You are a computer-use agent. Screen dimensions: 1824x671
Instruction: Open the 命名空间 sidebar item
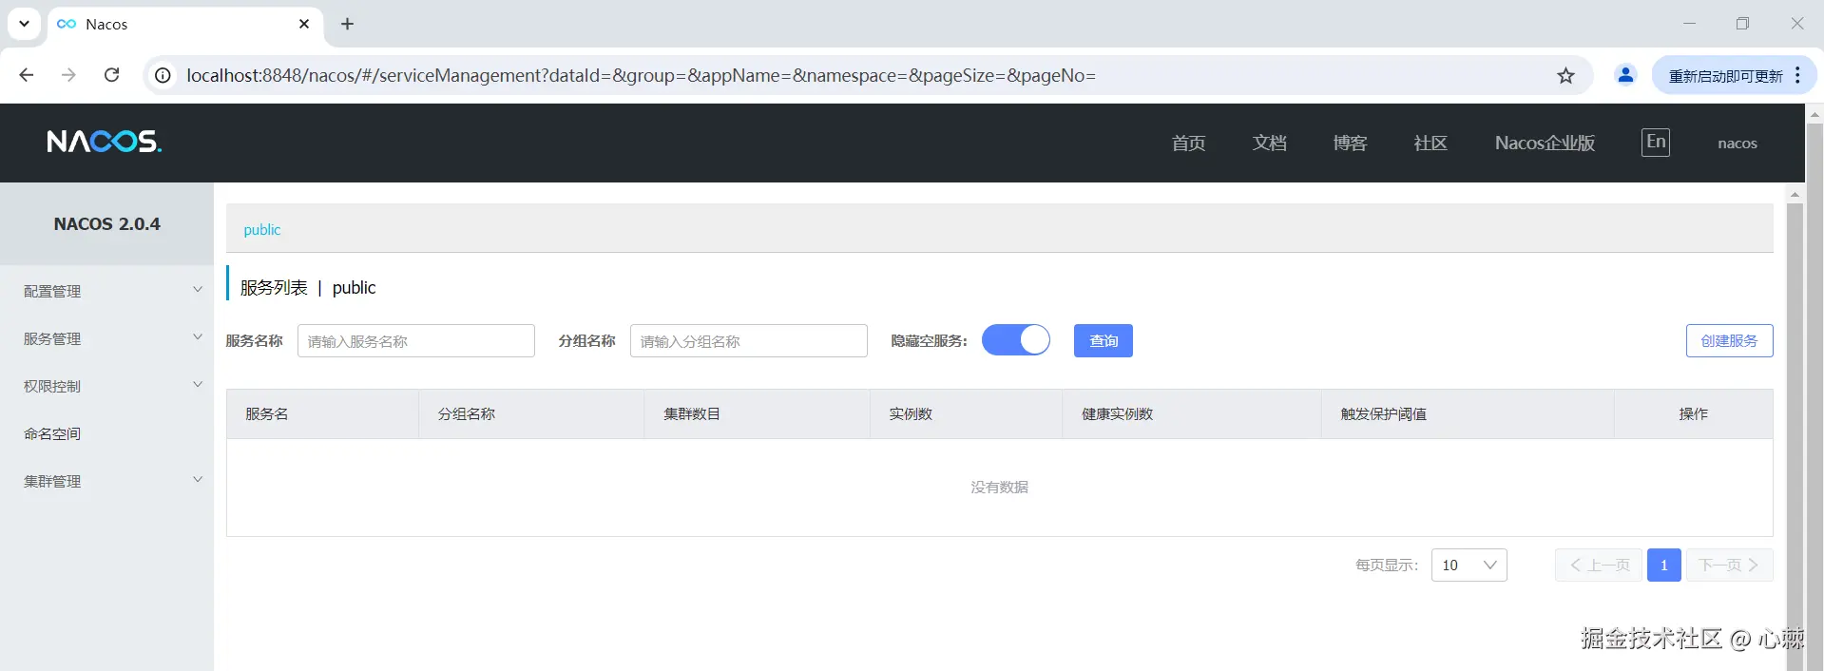[x=52, y=433]
